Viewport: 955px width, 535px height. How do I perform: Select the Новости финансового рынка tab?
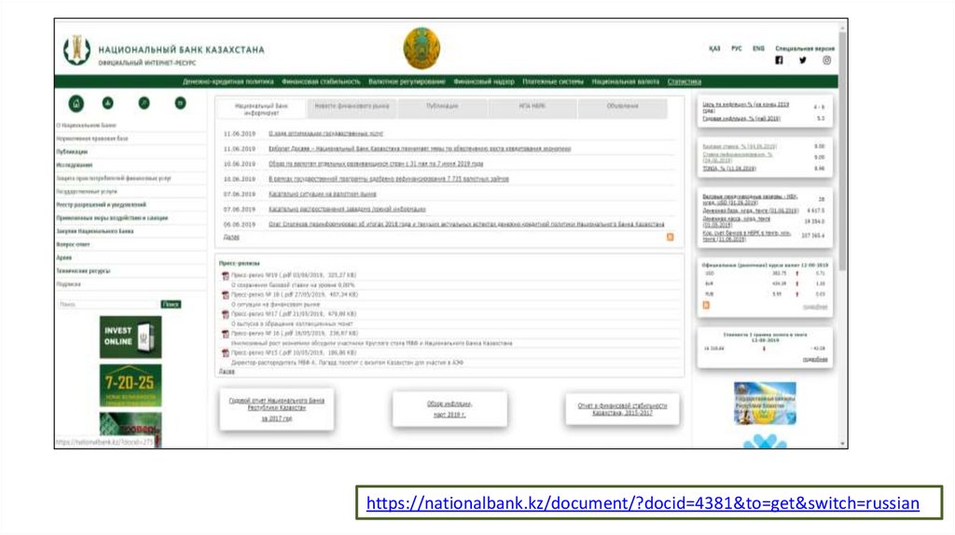352,109
